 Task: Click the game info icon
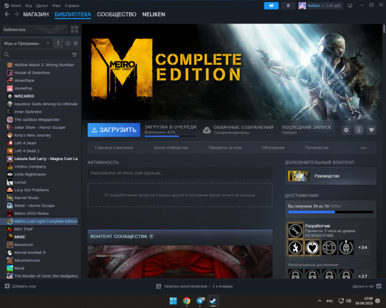click(359, 129)
